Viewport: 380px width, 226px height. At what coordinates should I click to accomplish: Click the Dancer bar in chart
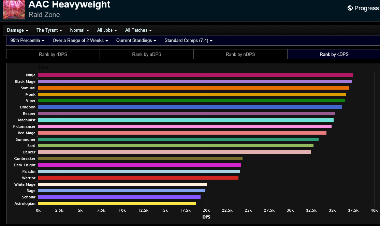coord(175,152)
